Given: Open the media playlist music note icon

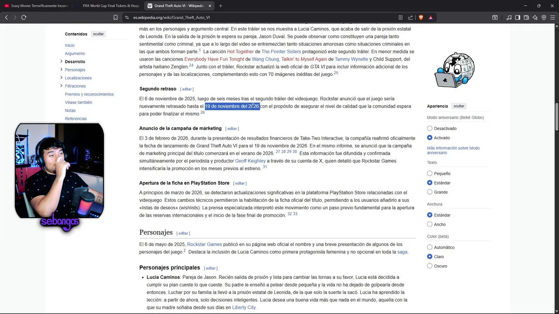Looking at the screenshot, I should pos(509,17).
